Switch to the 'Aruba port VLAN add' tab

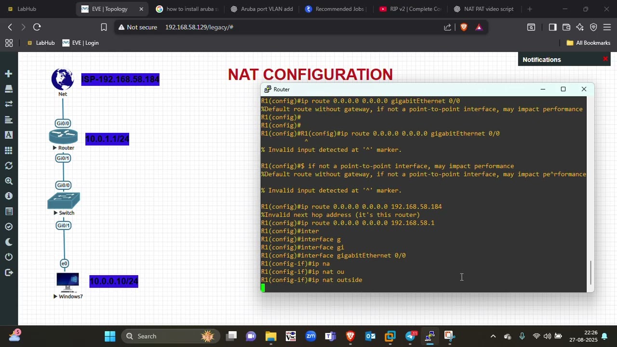[262, 9]
